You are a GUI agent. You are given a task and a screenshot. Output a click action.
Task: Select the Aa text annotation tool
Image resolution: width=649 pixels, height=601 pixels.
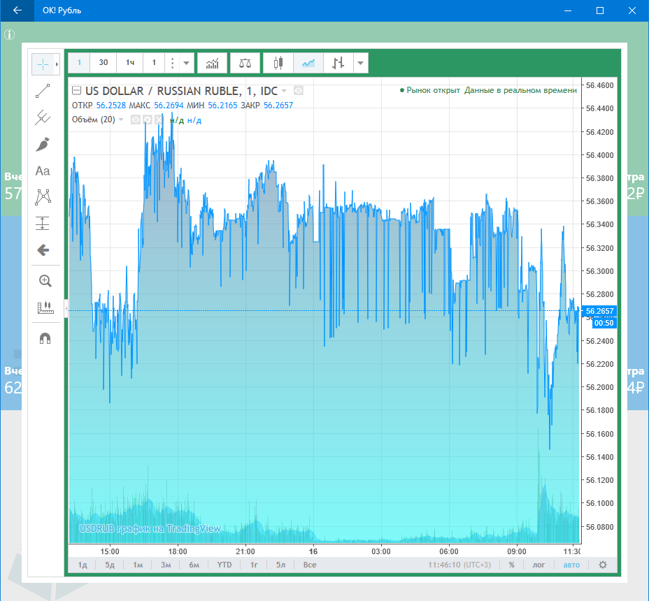point(43,171)
